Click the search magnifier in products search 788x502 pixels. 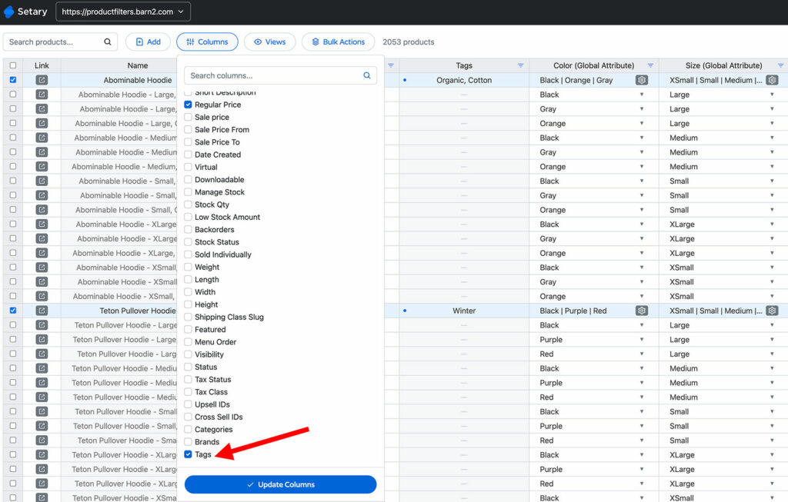[107, 42]
